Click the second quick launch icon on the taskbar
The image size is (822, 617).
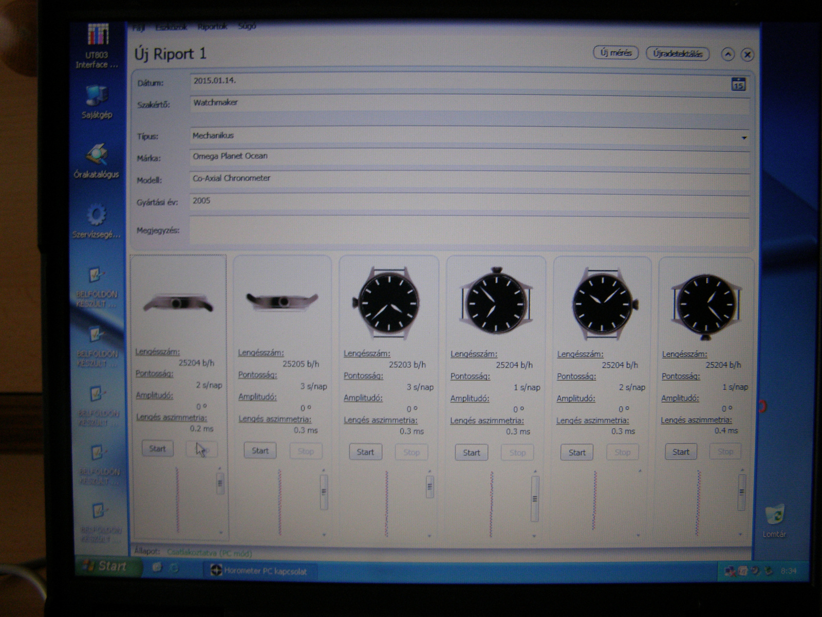coord(174,568)
